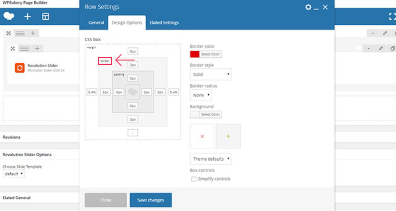Click the Revolution Slider orange icon
The width and height of the screenshot is (396, 211).
20,68
